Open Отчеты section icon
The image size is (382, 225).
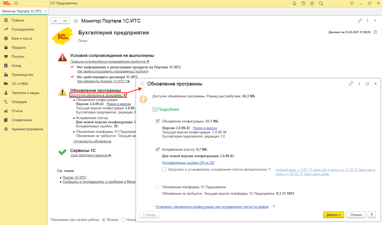click(x=6, y=111)
